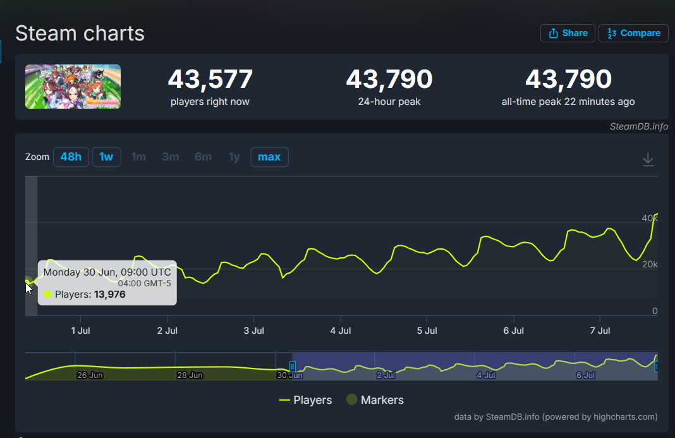The height and width of the screenshot is (438, 675).
Task: Click the highlighted navigator selection area
Action: point(475,366)
